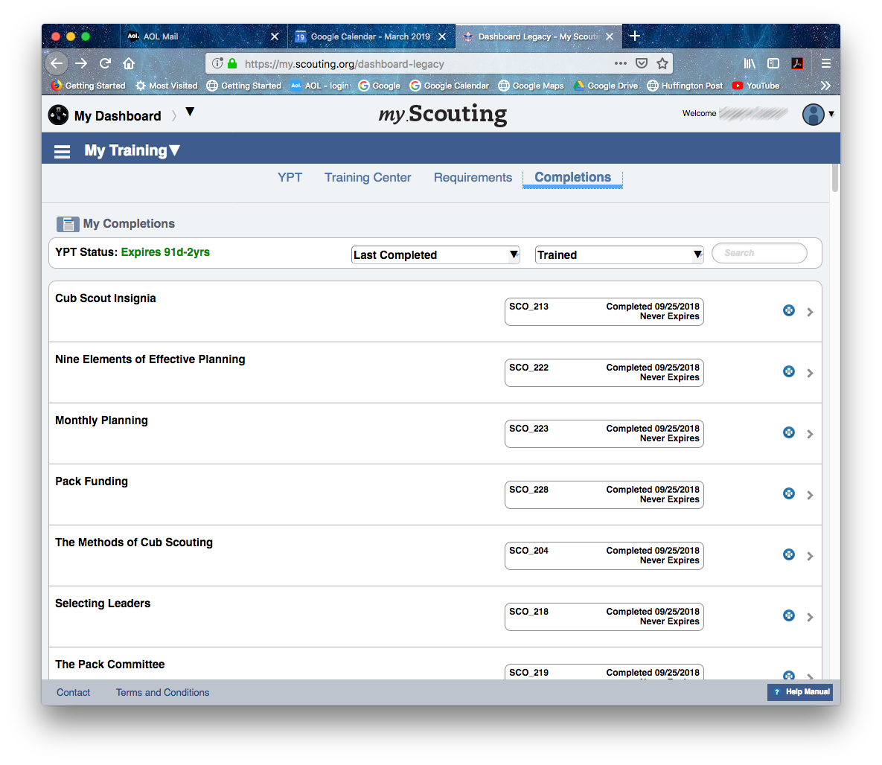
Task: Close the AOL Mail browser tab
Action: click(x=275, y=36)
